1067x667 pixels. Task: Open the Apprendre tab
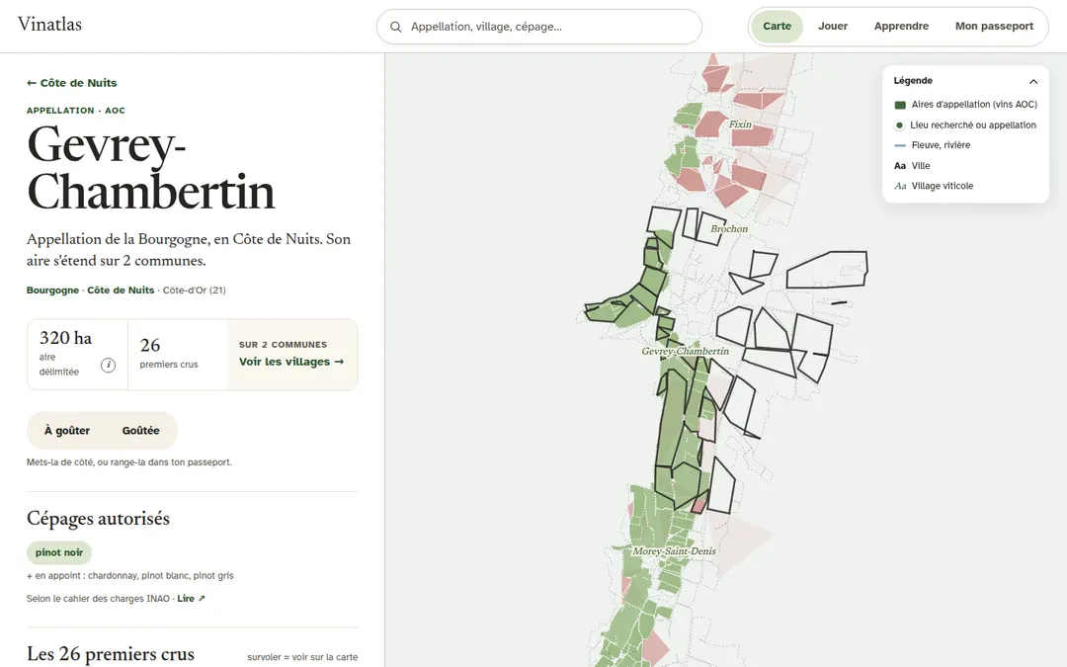(x=901, y=27)
